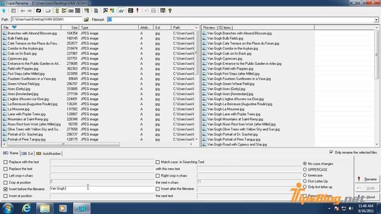The width and height of the screenshot is (381, 214).
Task: Click the grayed undo arrow in toolbar
Action: 146,11
